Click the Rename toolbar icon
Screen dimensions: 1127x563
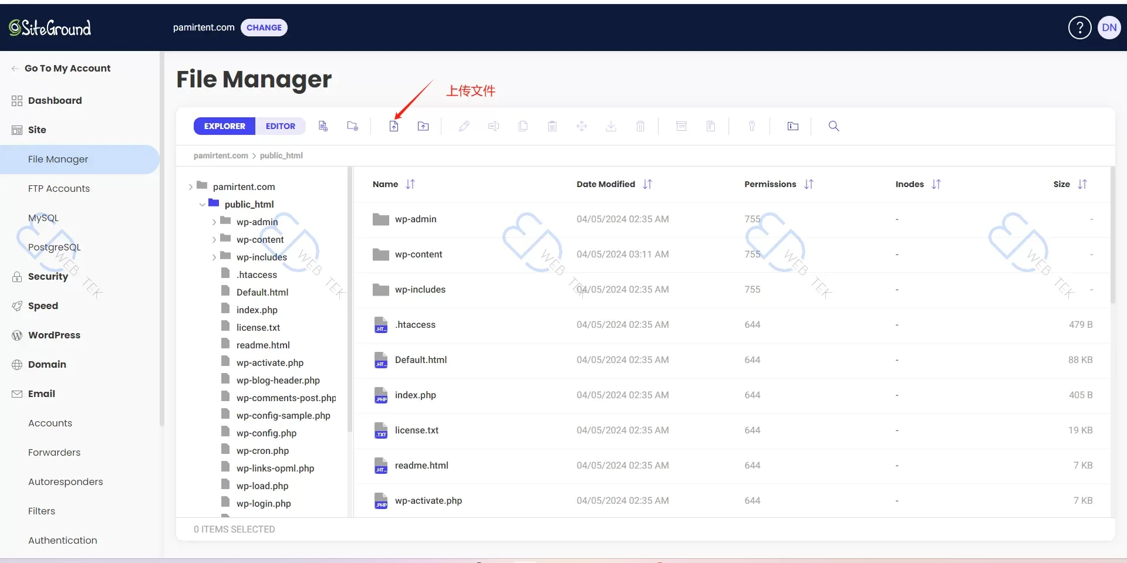pyautogui.click(x=494, y=126)
